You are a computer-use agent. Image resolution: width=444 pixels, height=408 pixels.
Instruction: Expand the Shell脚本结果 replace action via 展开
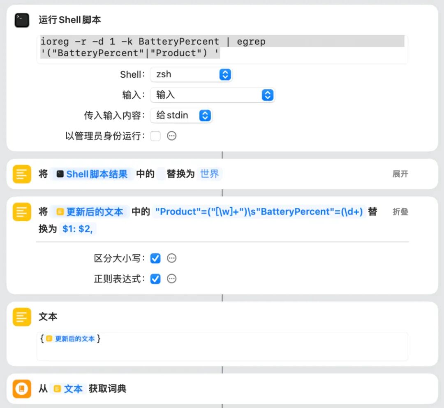point(400,174)
